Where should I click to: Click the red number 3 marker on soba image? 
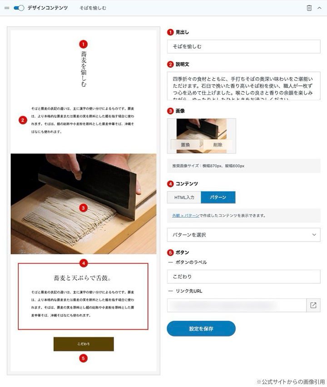tap(83, 208)
